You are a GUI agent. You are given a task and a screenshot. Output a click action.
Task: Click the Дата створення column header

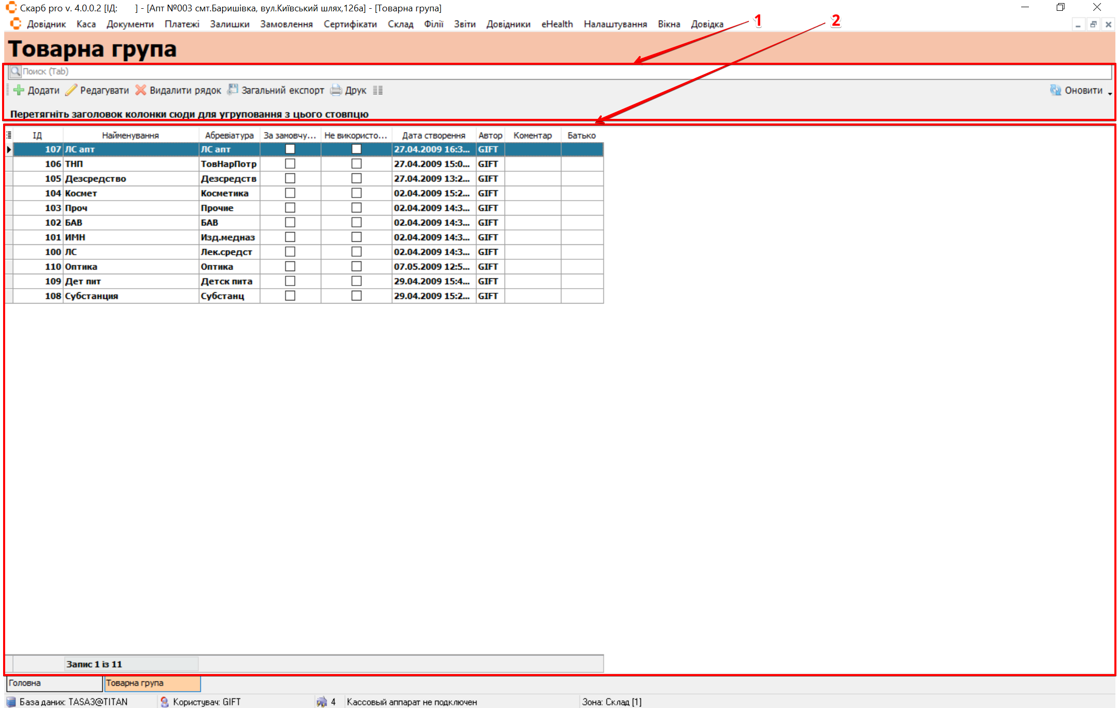[433, 135]
